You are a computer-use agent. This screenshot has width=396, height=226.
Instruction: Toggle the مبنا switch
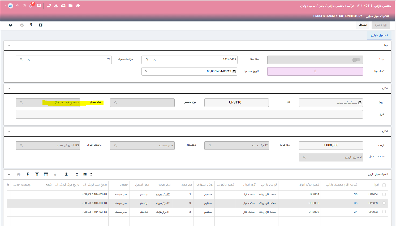coord(356,60)
